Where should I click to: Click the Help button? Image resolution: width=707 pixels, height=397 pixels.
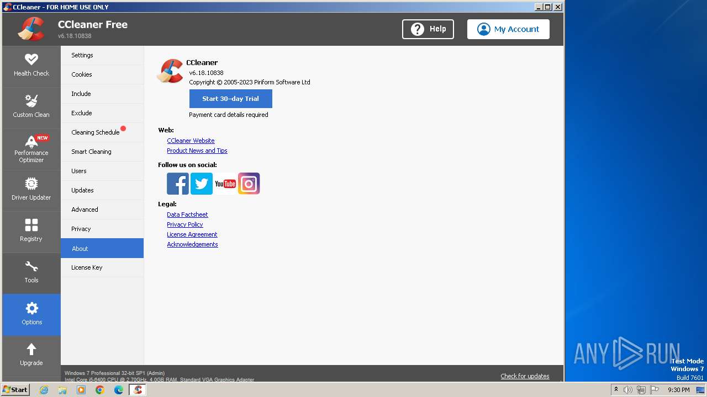[428, 29]
